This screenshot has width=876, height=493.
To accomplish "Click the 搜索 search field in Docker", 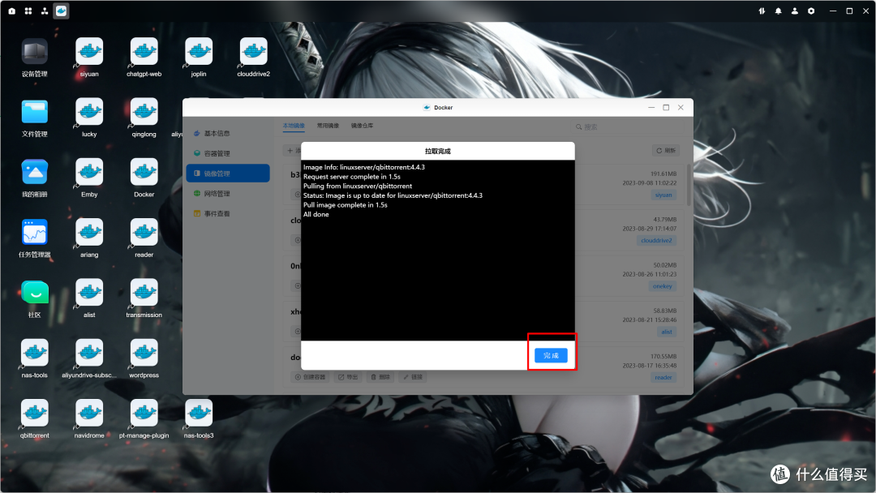I will click(625, 126).
